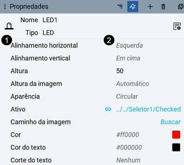Open the Corte do texto Nenhum dropdown

128,160
